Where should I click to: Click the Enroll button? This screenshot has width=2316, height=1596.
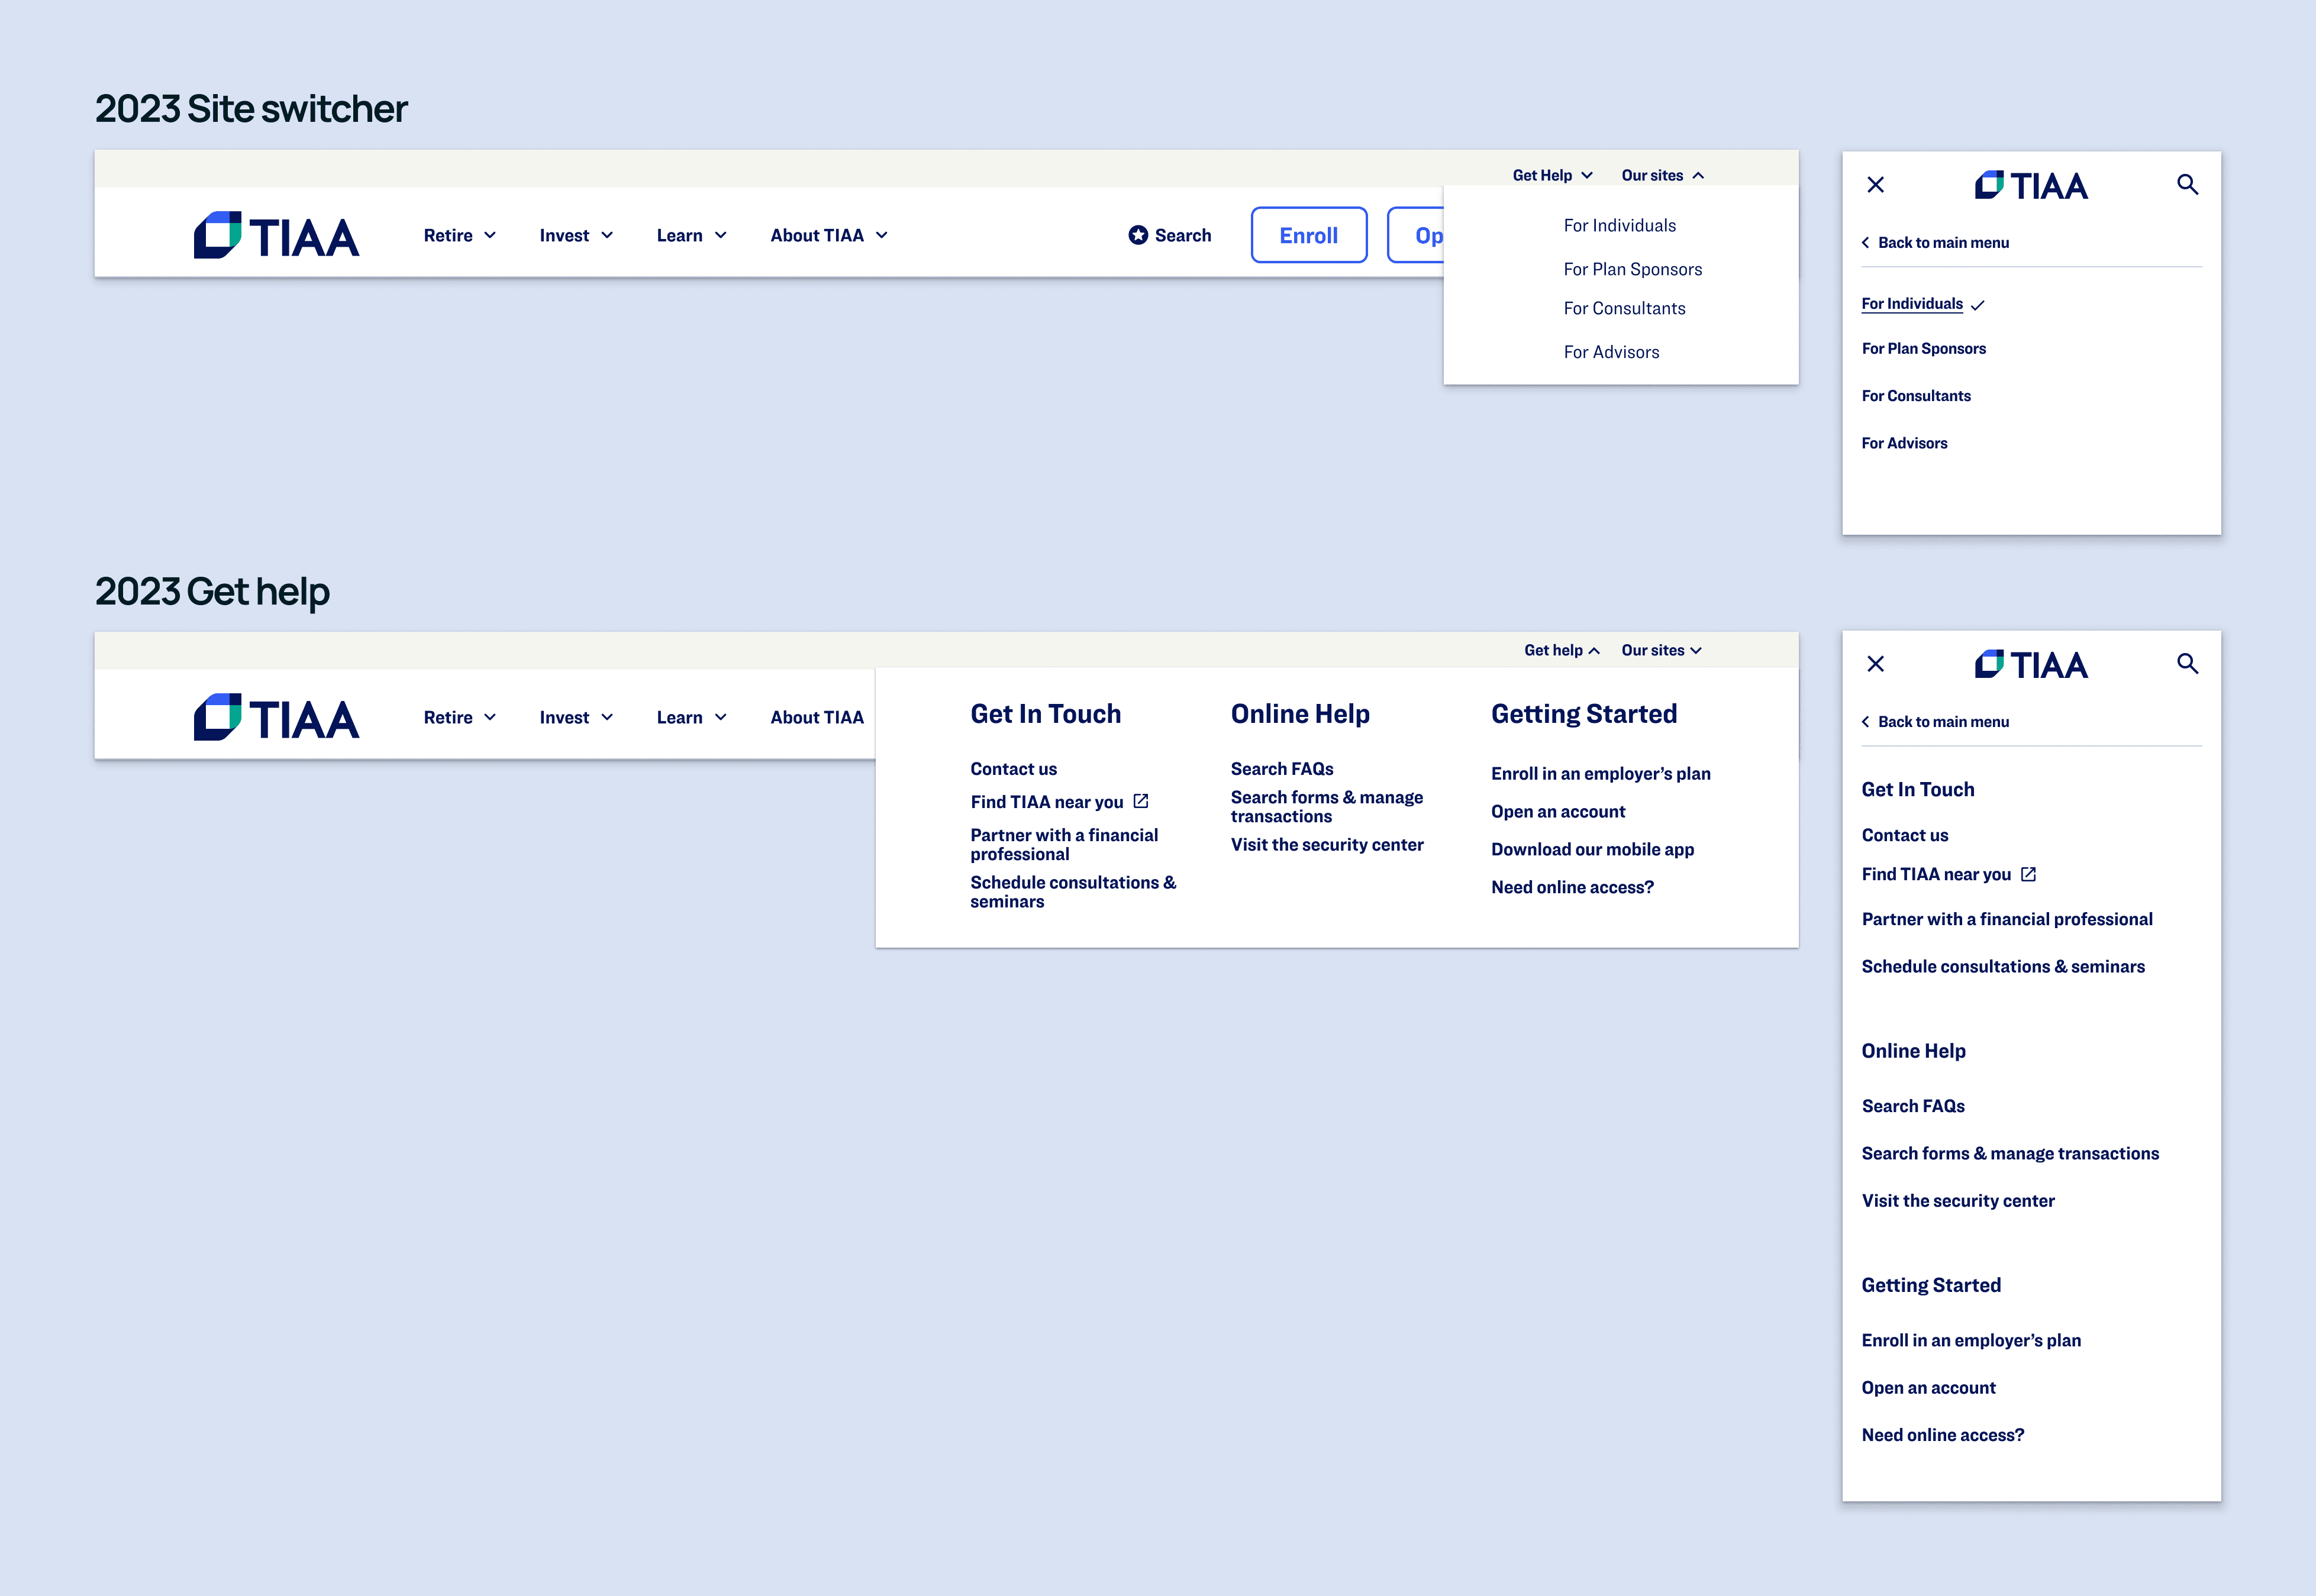pos(1308,235)
